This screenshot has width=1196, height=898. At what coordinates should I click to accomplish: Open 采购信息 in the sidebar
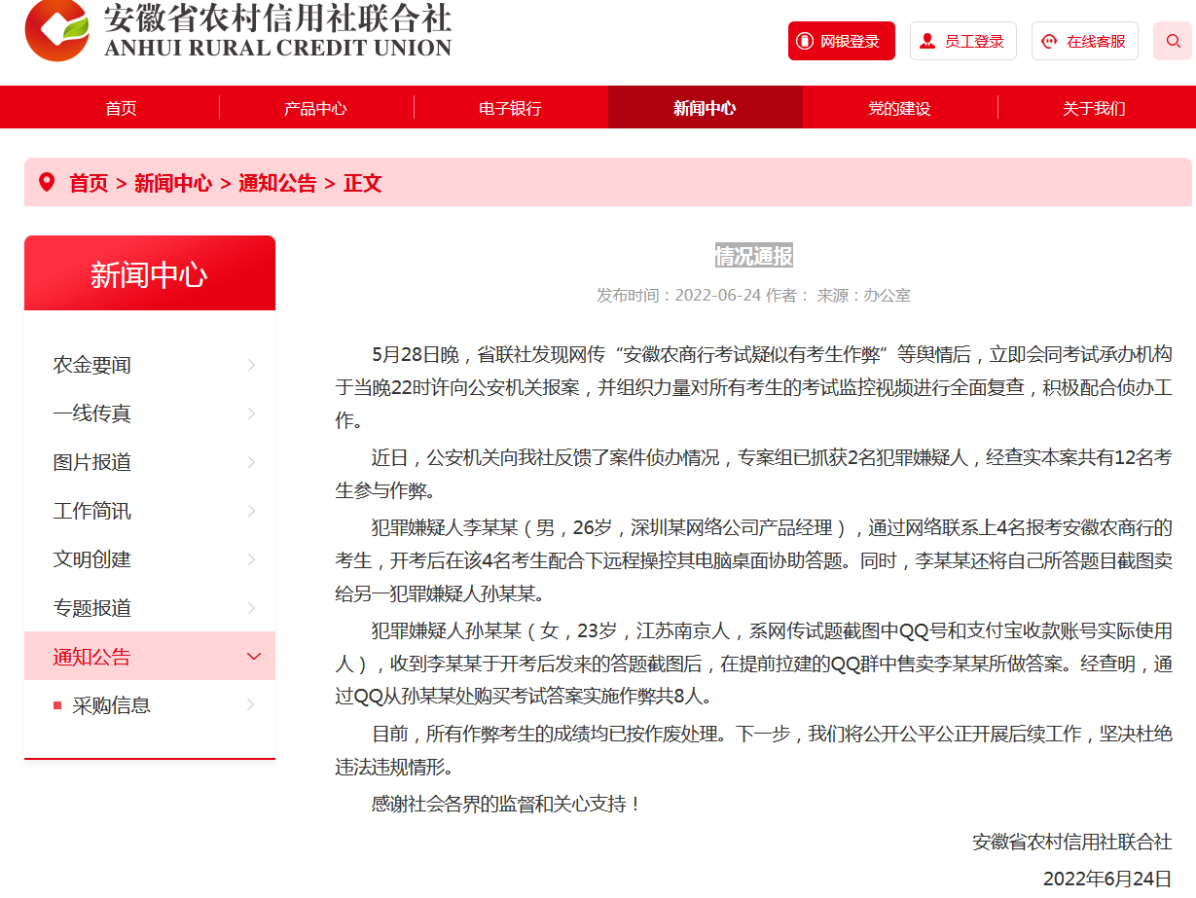click(150, 705)
